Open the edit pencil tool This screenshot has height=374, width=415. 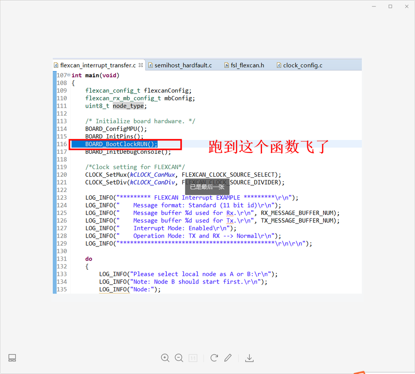228,358
